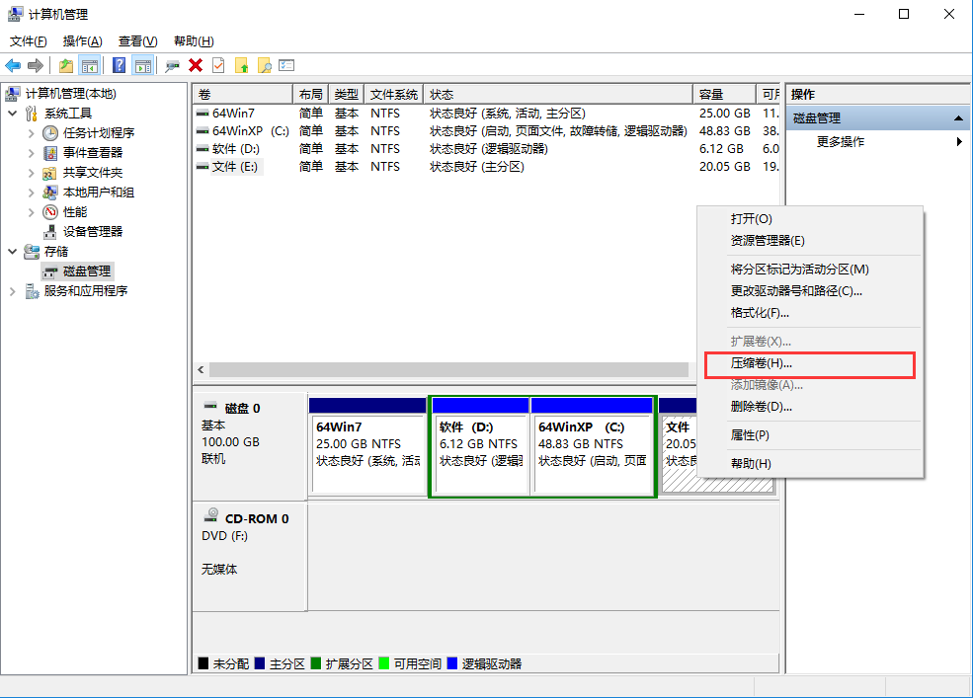
Task: Click the export list toolbar icon
Action: (x=286, y=65)
